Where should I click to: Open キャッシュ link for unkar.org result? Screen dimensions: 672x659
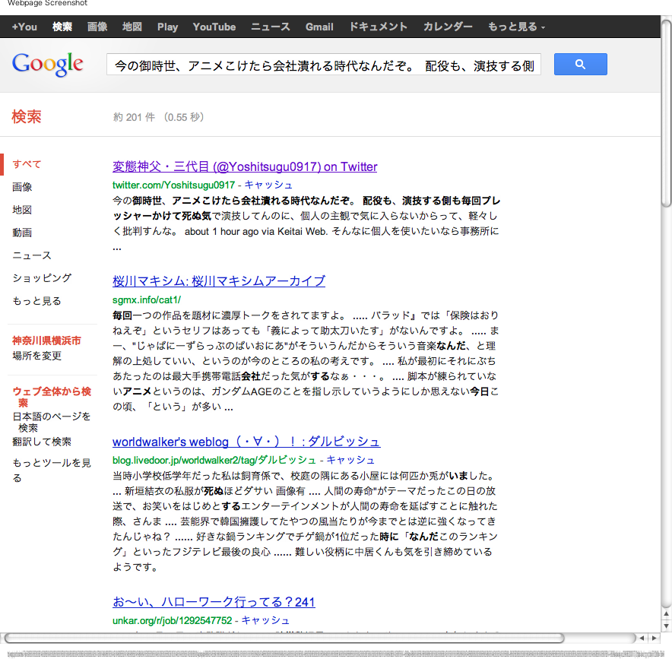(x=266, y=620)
